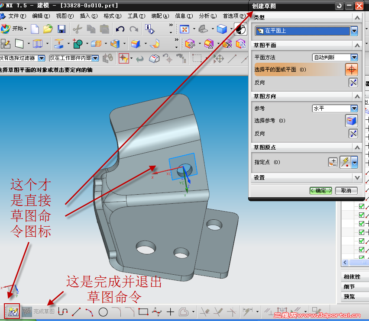Toggle the fifth checkbox in navigator list
369x321 pixels.
[362, 241]
